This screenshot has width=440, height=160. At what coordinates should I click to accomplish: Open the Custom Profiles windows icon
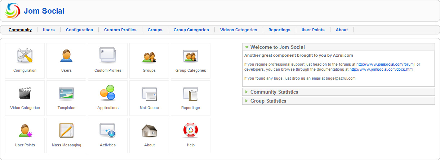pyautogui.click(x=108, y=56)
